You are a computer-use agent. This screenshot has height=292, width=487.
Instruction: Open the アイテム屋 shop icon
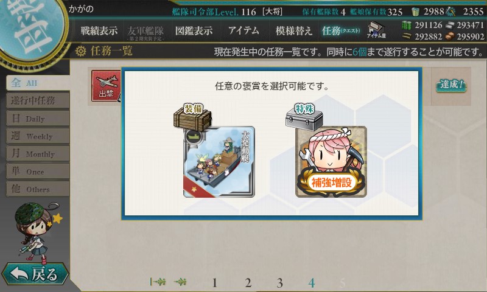pyautogui.click(x=376, y=30)
